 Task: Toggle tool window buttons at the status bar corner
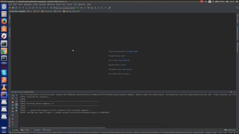pyautogui.click(x=10, y=133)
